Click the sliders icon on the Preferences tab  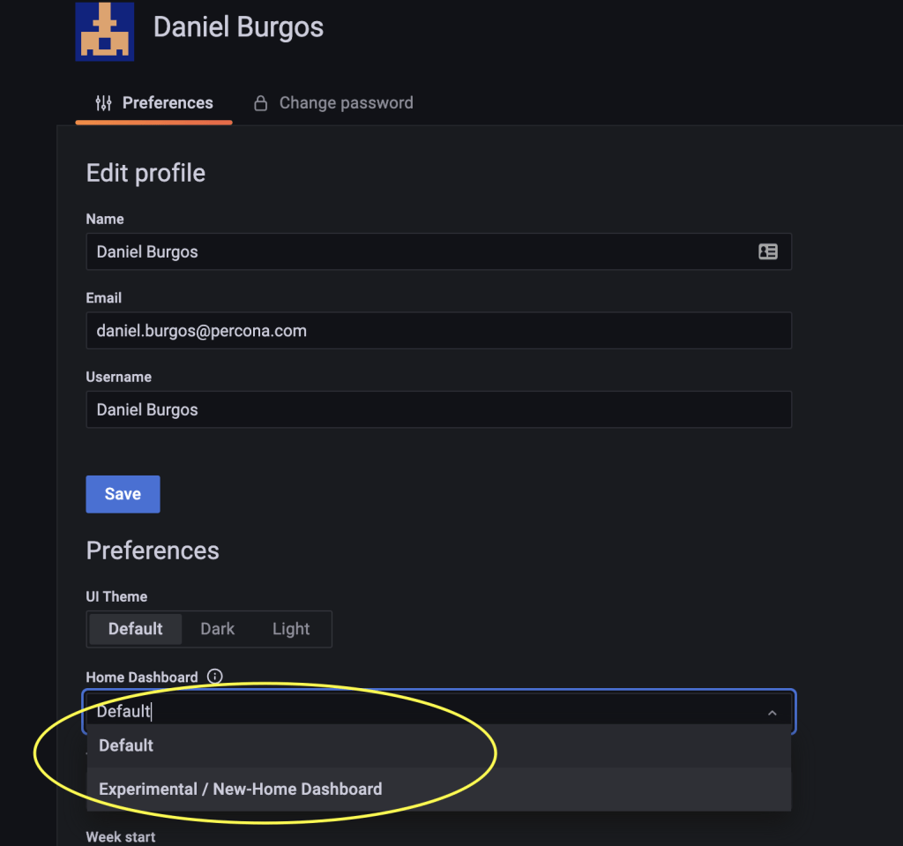[x=103, y=103]
